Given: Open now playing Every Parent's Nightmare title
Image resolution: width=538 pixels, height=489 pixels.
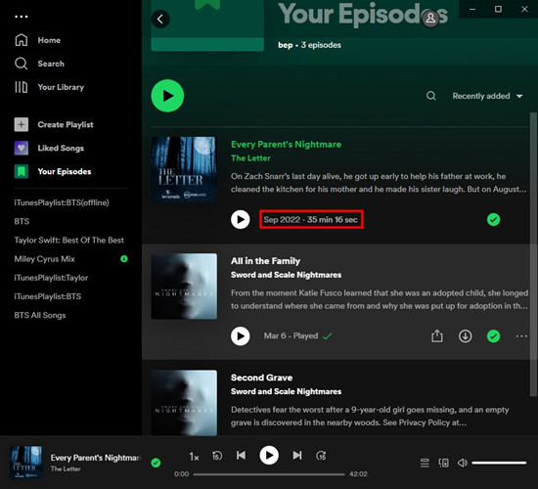Looking at the screenshot, I should (96, 458).
